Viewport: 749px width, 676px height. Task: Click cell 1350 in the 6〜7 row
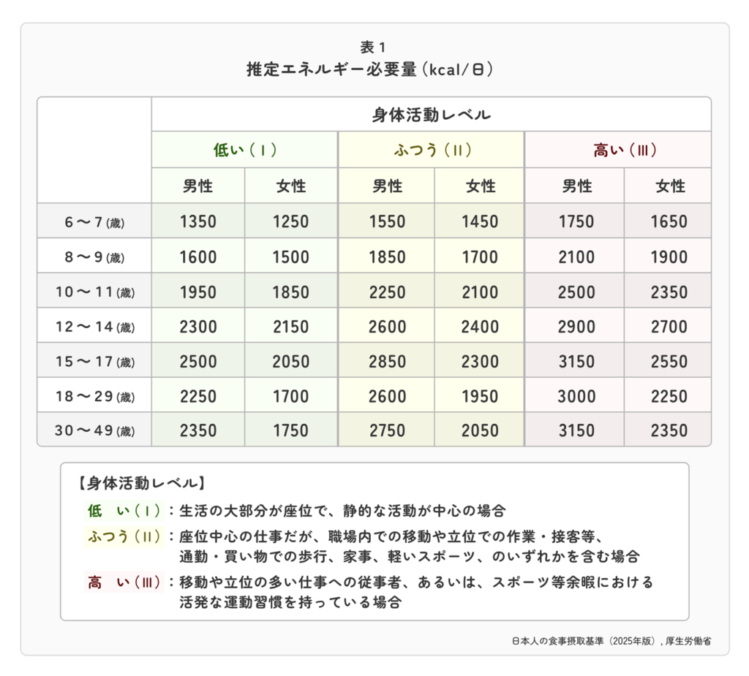tap(197, 222)
